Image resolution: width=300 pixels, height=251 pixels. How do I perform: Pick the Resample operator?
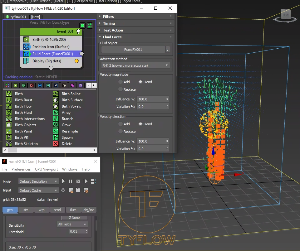tap(66, 131)
